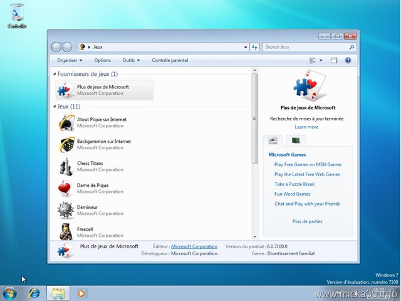Click the Learn more link

pyautogui.click(x=306, y=127)
